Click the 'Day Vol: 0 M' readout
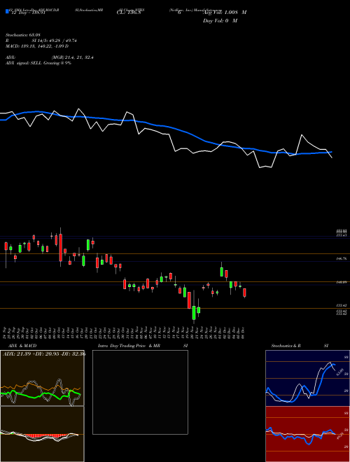 [220, 21]
